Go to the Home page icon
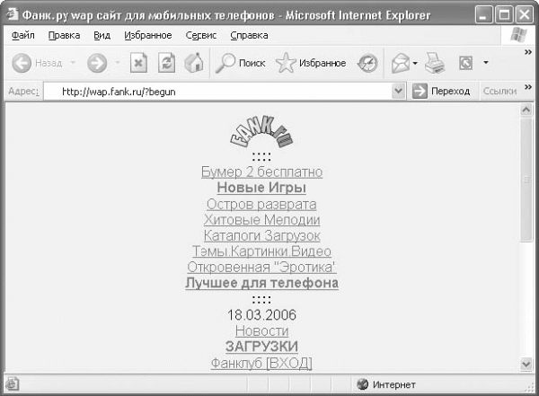 pyautogui.click(x=194, y=63)
